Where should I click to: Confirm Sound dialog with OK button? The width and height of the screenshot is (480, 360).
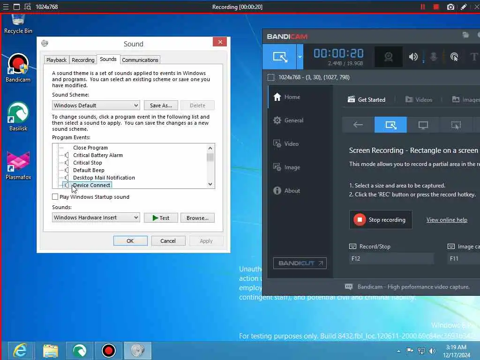(130, 241)
